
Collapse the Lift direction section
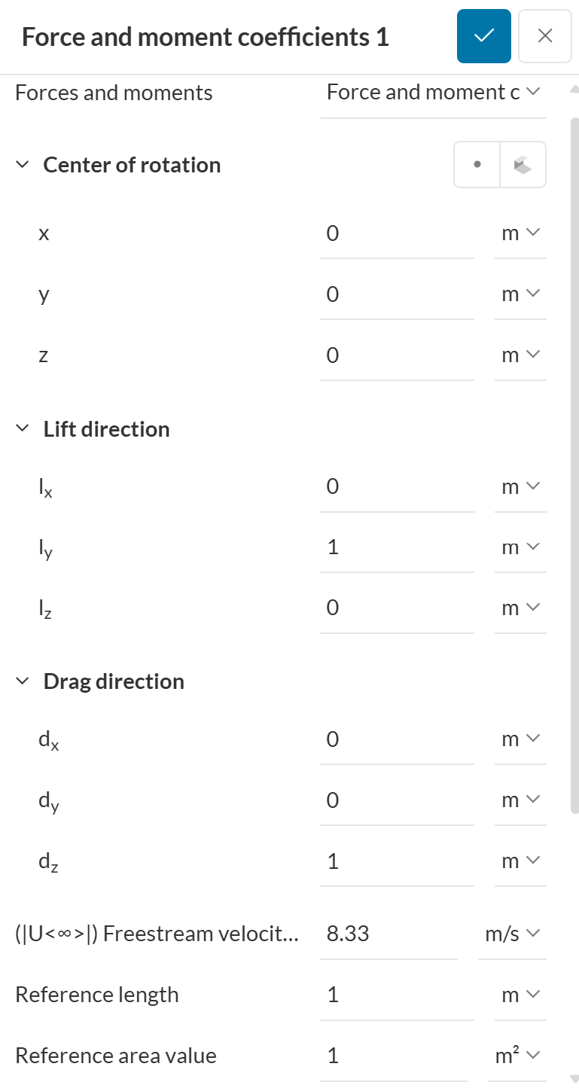[23, 429]
